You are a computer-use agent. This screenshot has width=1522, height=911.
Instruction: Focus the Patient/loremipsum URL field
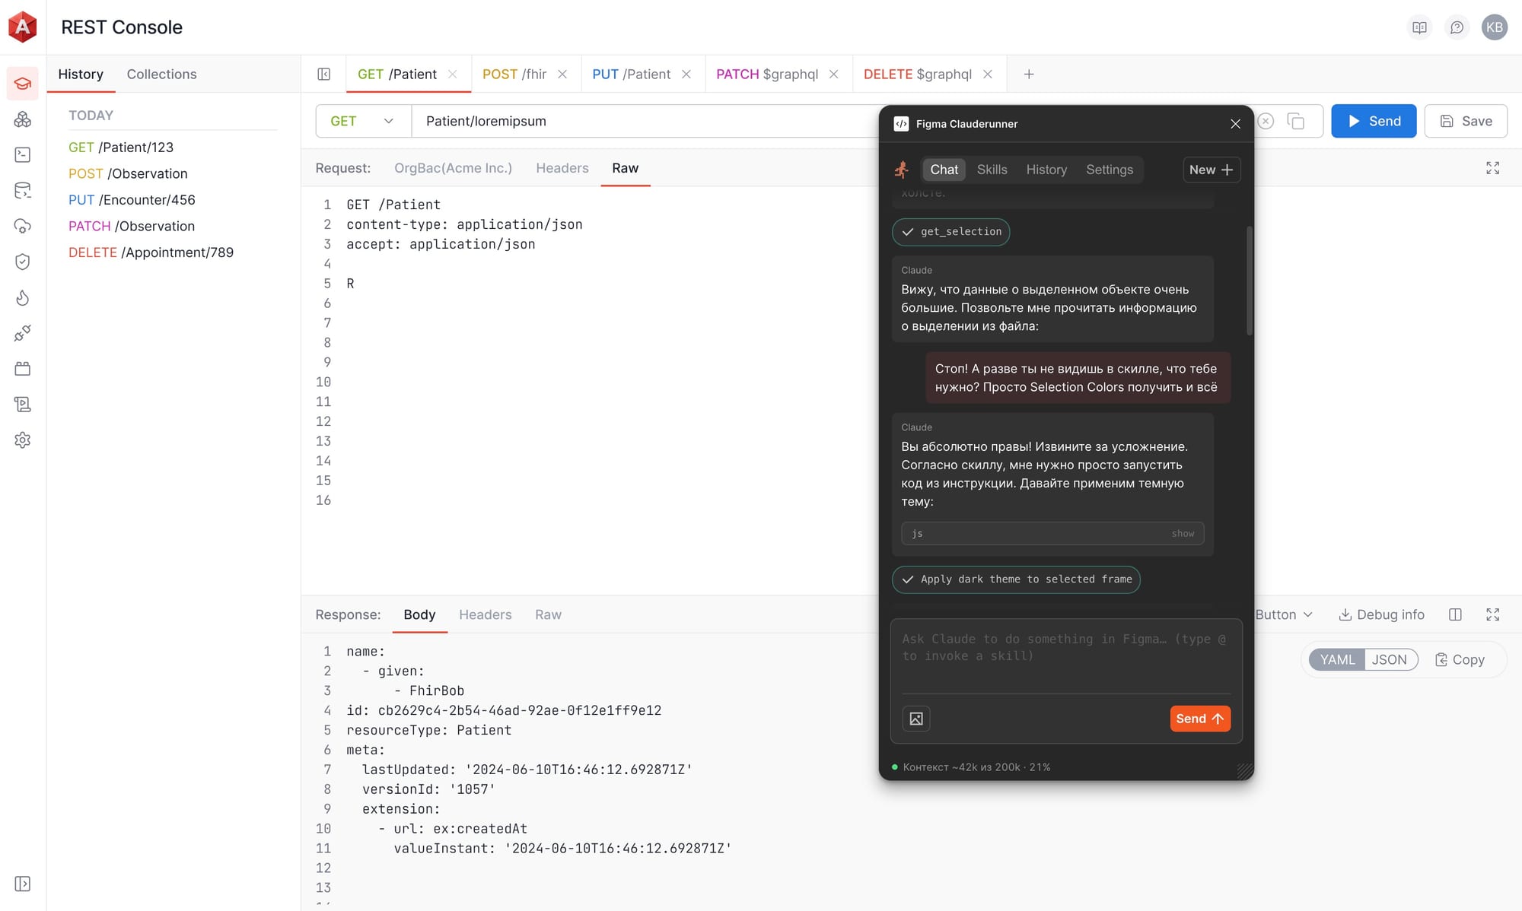pos(647,121)
